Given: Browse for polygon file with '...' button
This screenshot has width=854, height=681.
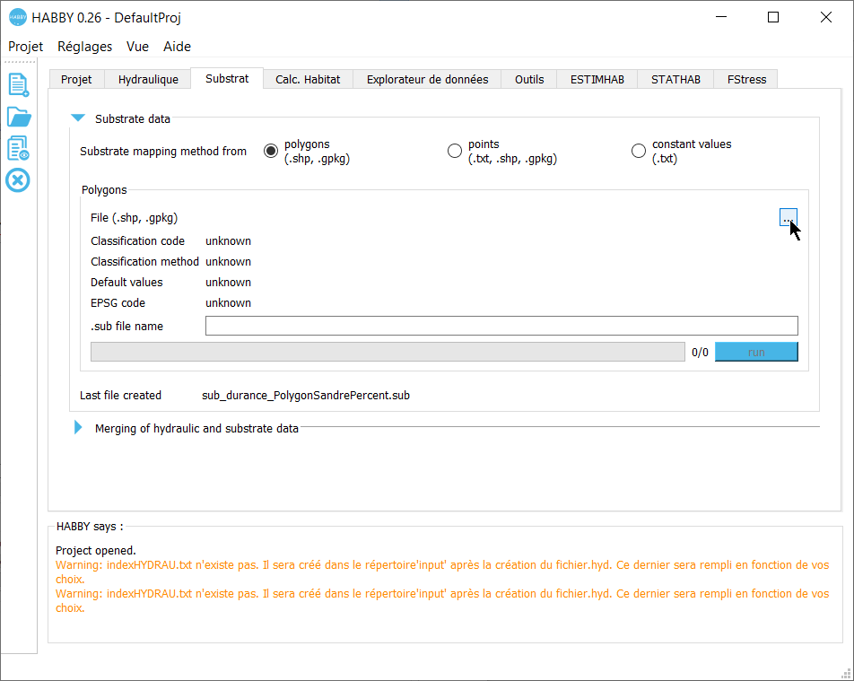Looking at the screenshot, I should (788, 218).
